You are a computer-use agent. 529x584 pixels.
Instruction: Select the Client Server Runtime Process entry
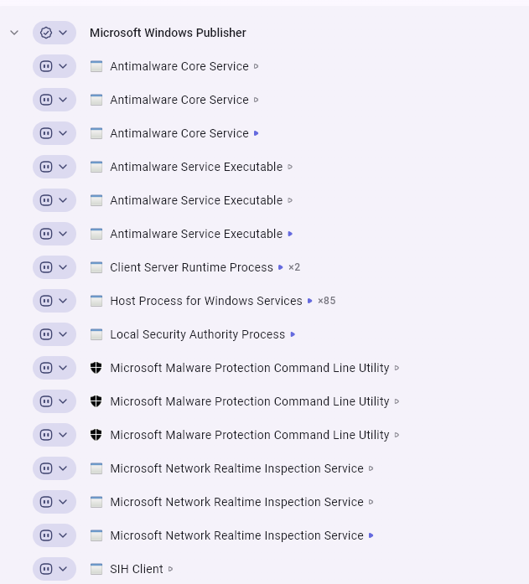191,267
